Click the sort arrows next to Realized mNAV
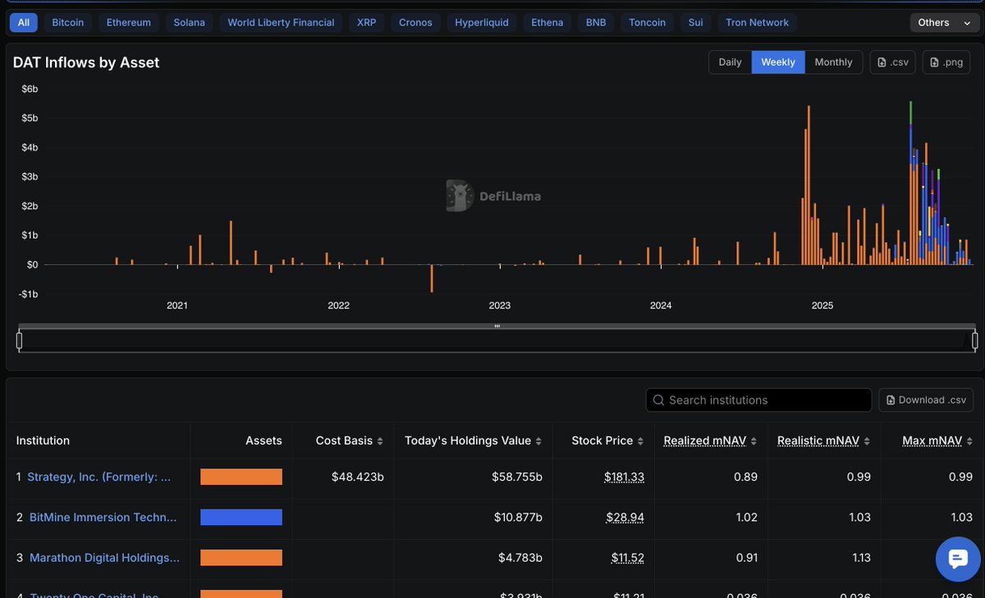The width and height of the screenshot is (985, 598). click(x=754, y=441)
